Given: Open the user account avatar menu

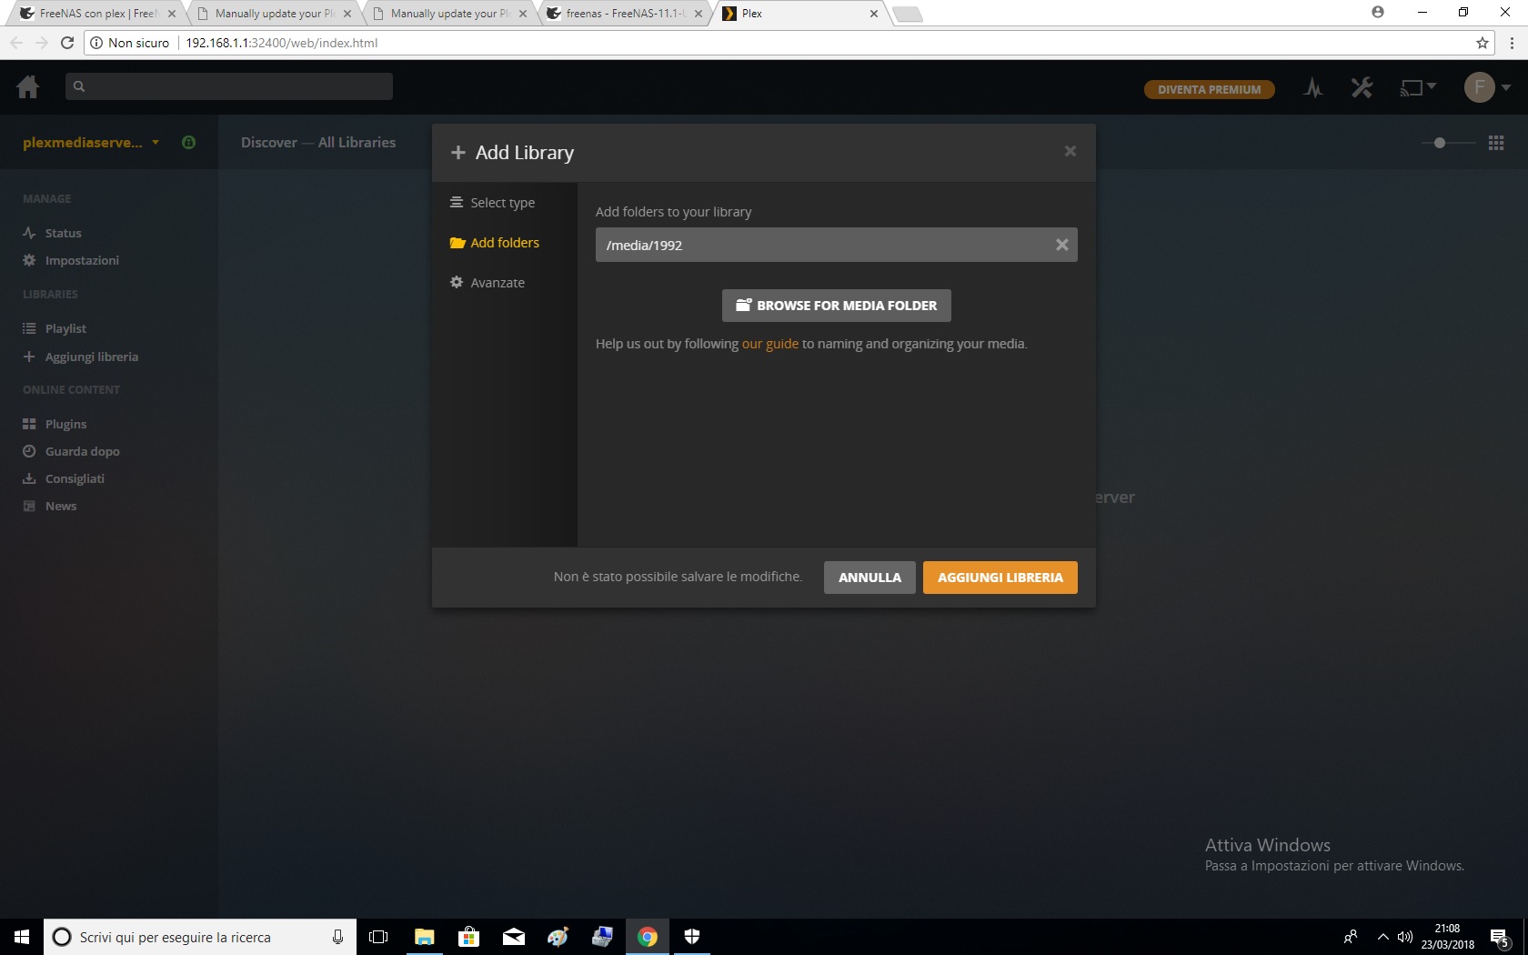Looking at the screenshot, I should pos(1487,87).
